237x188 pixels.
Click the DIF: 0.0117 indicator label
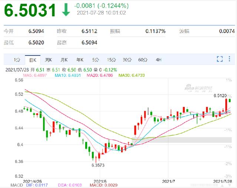click(x=37, y=185)
